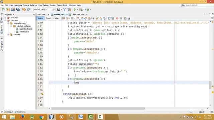Screen dimensions: 214x120
Task: Click the globe browser icon in main toolbar
Action: (x=58, y=9)
